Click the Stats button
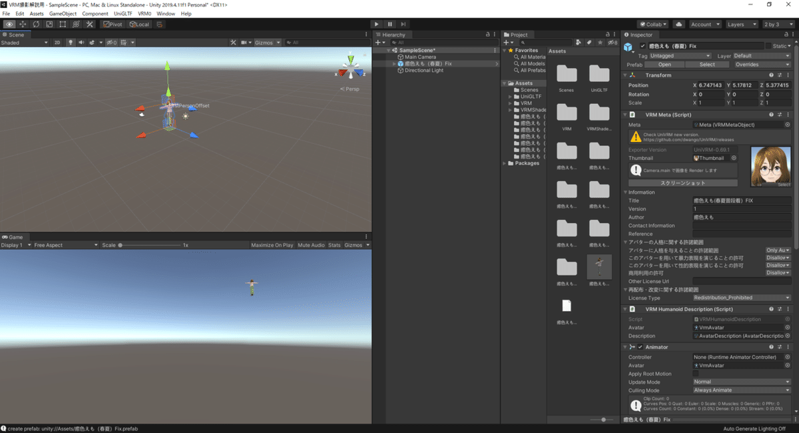The width and height of the screenshot is (799, 433). [x=334, y=245]
